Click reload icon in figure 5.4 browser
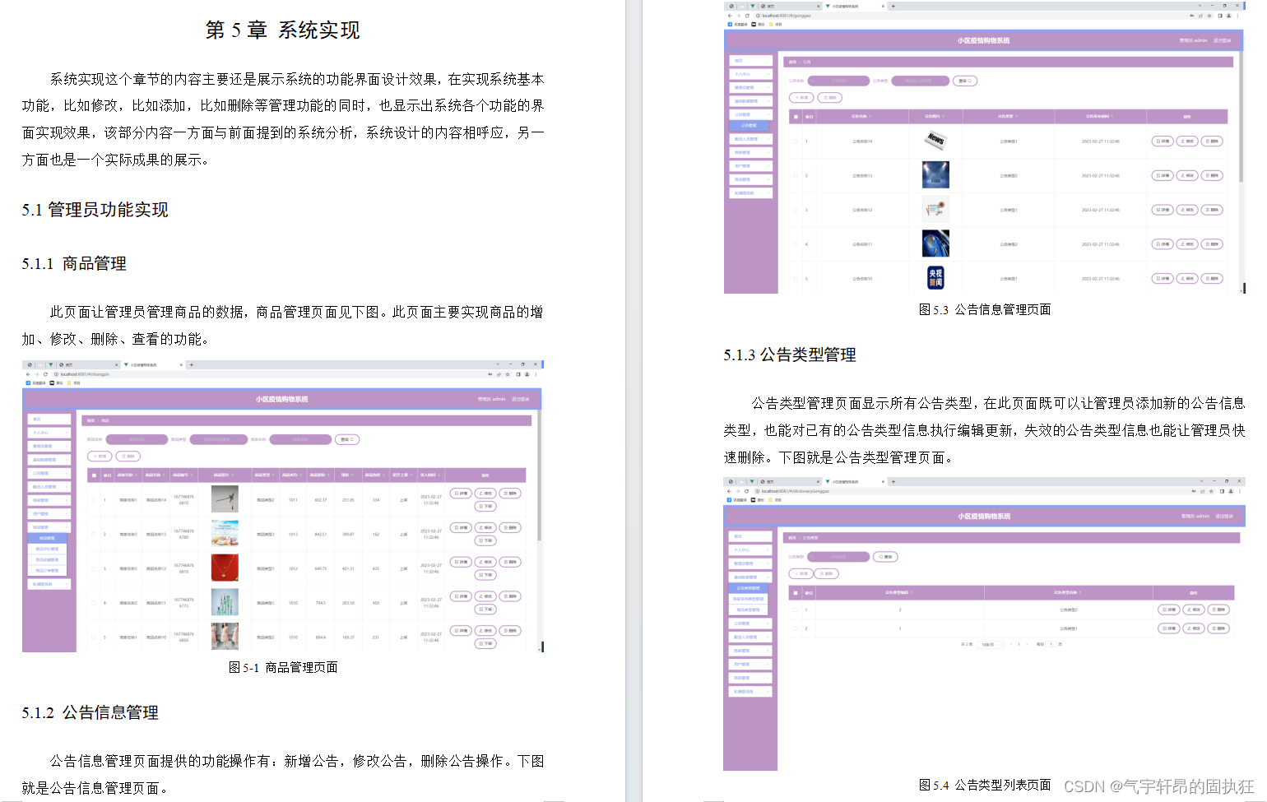The width and height of the screenshot is (1267, 802). pyautogui.click(x=746, y=491)
